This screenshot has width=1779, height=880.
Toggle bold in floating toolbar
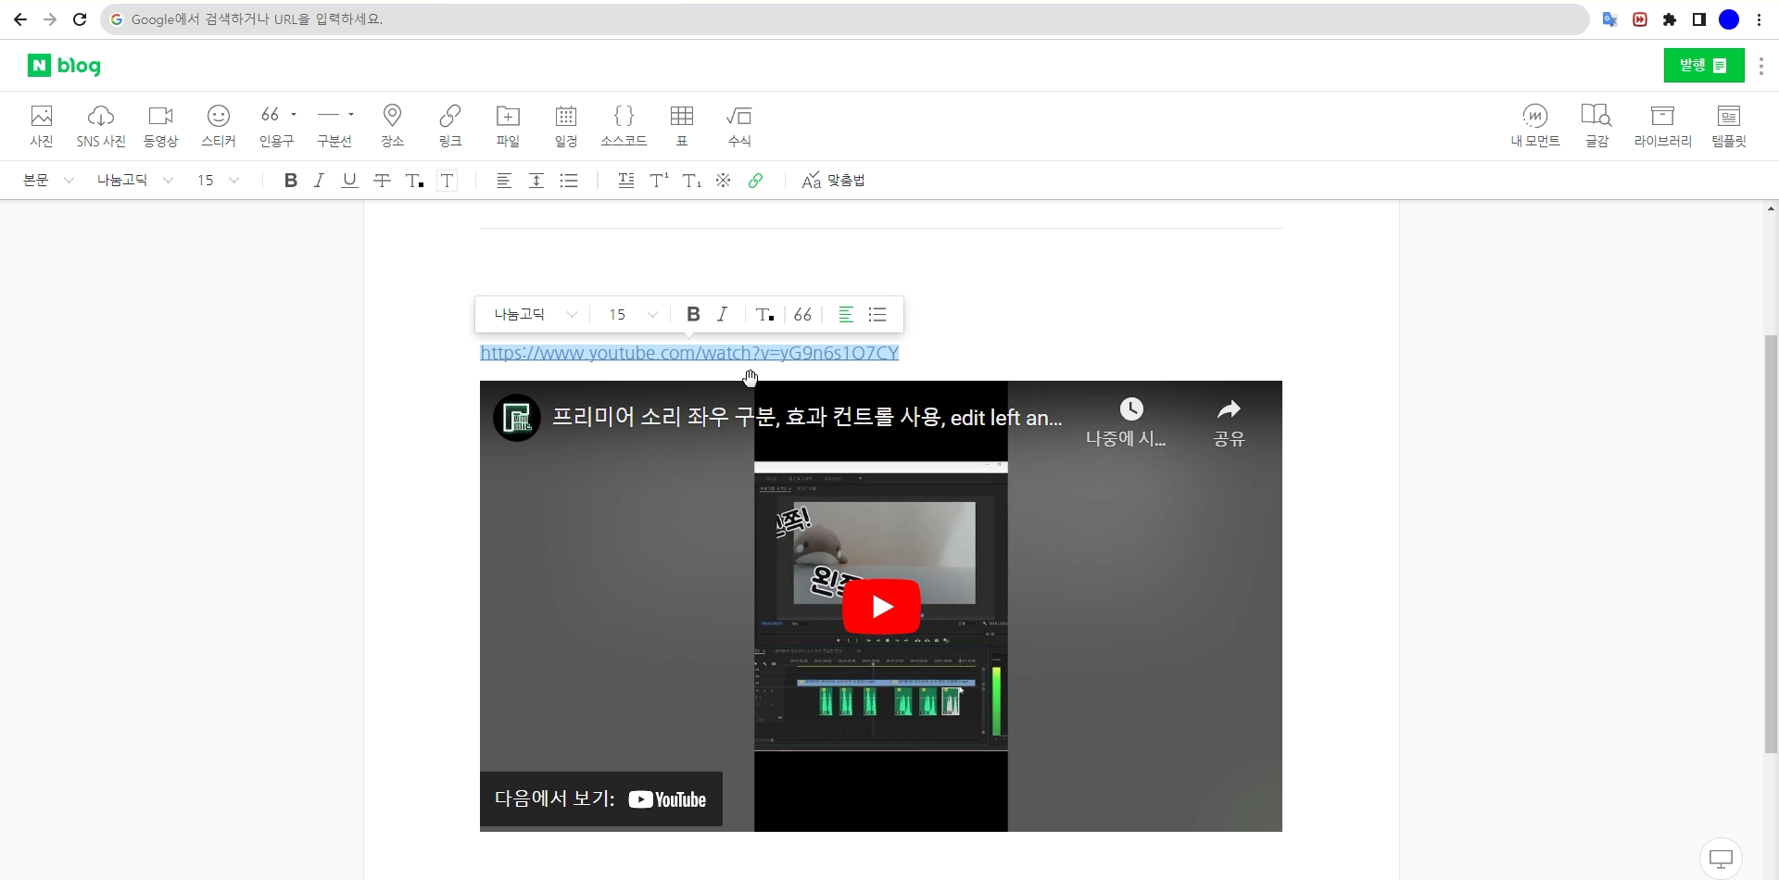point(693,315)
